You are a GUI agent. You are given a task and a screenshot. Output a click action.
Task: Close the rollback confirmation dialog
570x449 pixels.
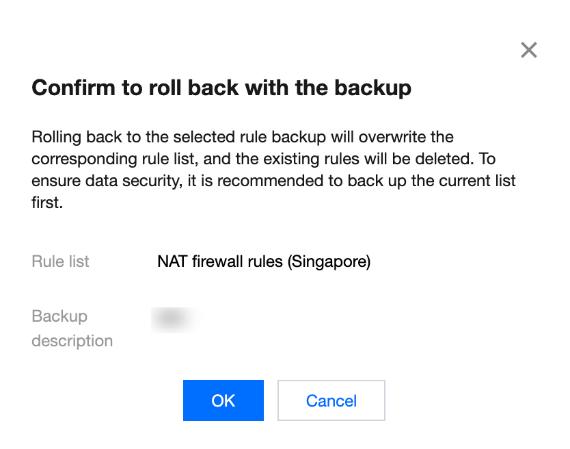tap(528, 50)
